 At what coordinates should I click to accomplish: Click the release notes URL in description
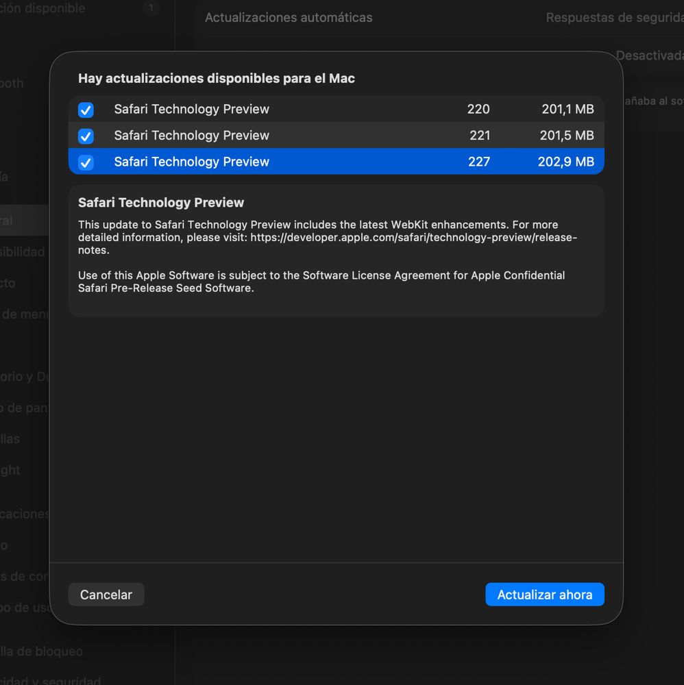(413, 238)
